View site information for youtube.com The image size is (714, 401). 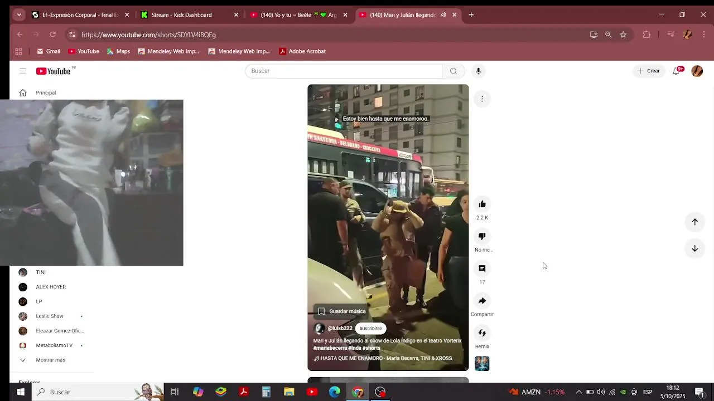(72, 35)
